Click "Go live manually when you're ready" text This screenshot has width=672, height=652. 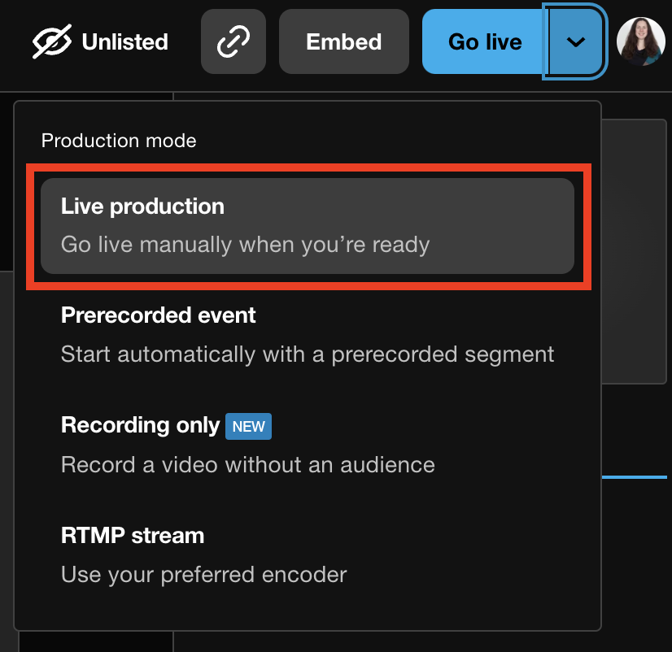(x=245, y=244)
